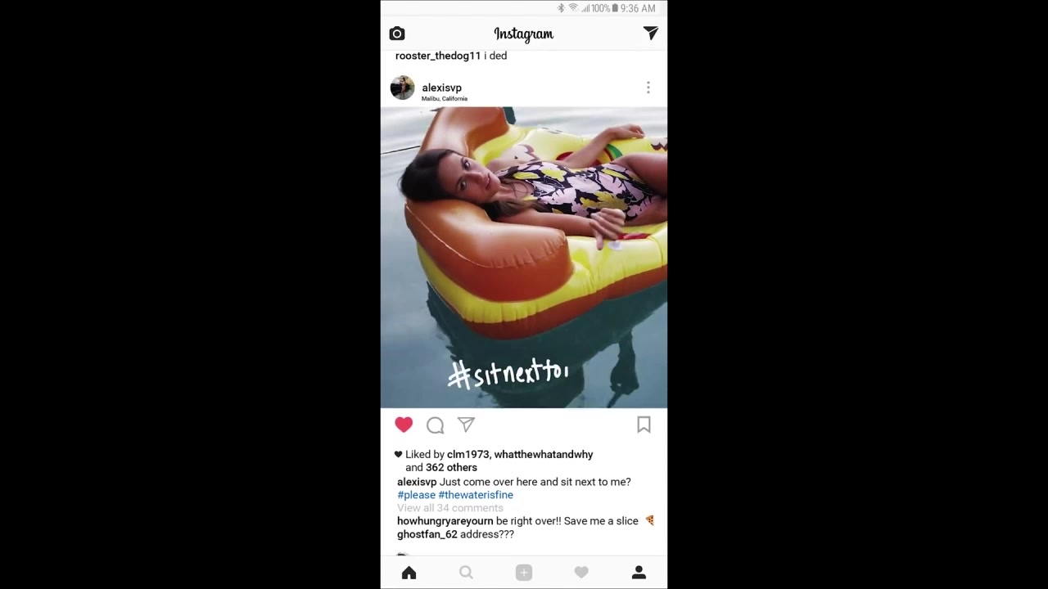The width and height of the screenshot is (1048, 589).
Task: Go to the Home tab
Action: [409, 573]
